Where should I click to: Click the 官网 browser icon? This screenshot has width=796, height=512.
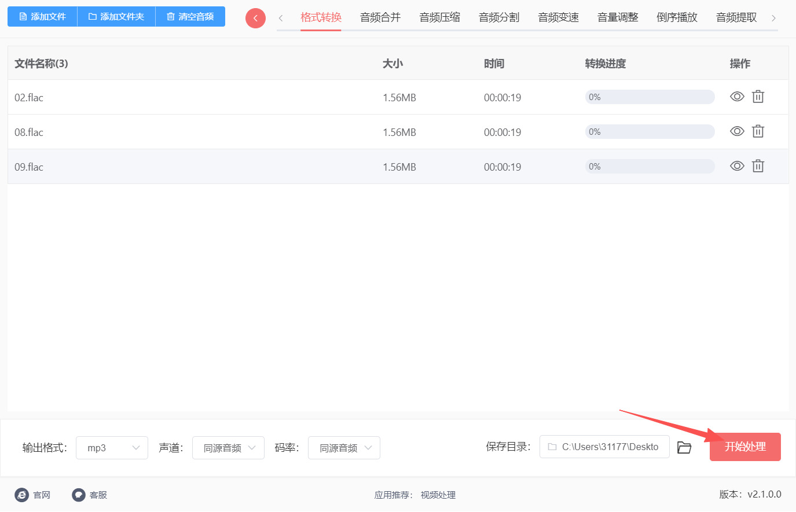click(21, 495)
